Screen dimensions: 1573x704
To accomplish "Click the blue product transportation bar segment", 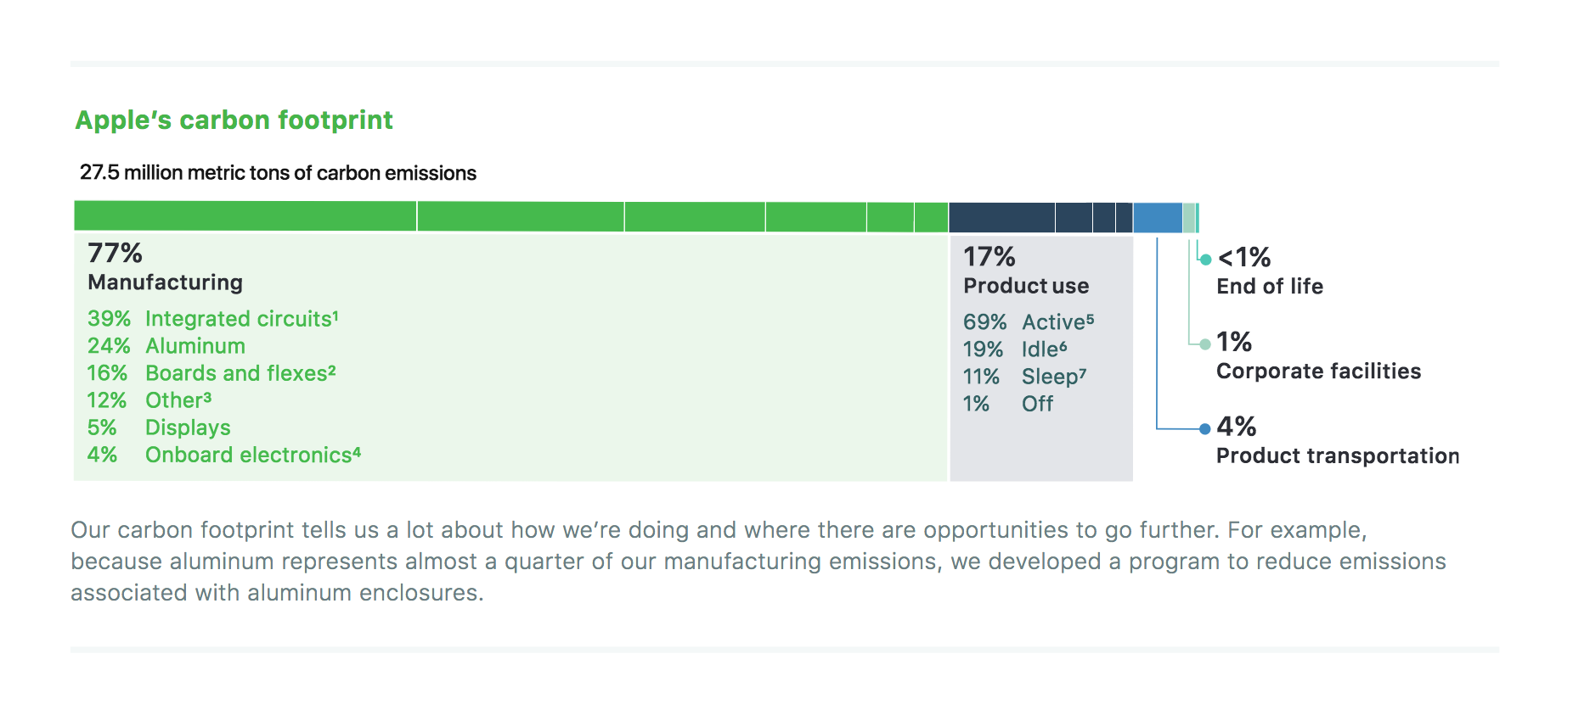I will tap(1158, 218).
